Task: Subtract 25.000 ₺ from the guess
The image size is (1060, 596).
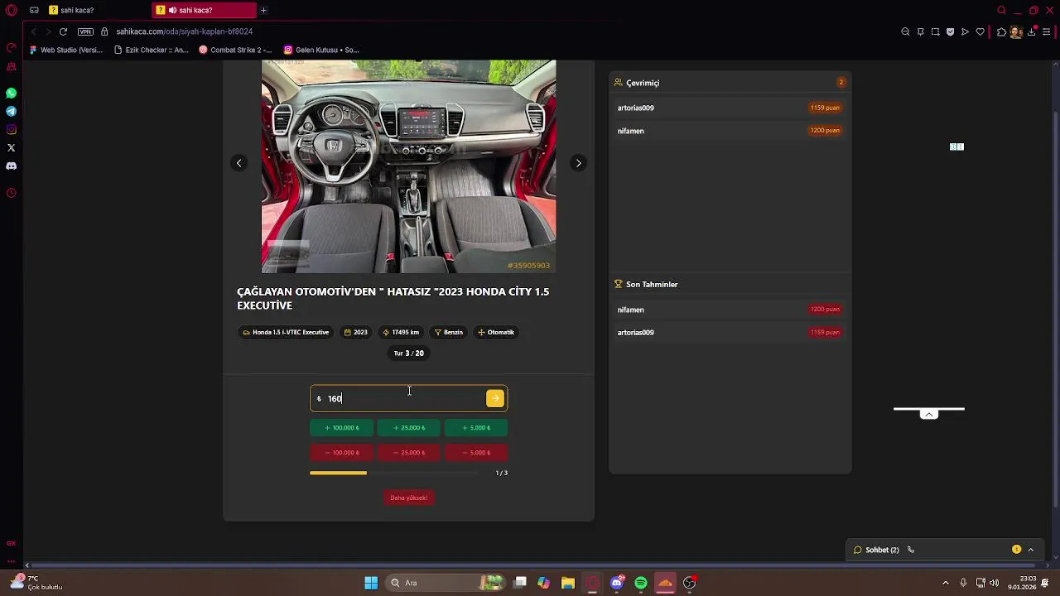Action: pyautogui.click(x=408, y=453)
